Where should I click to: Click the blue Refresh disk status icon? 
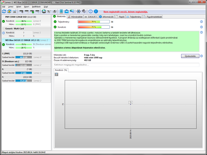(x=4, y=11)
